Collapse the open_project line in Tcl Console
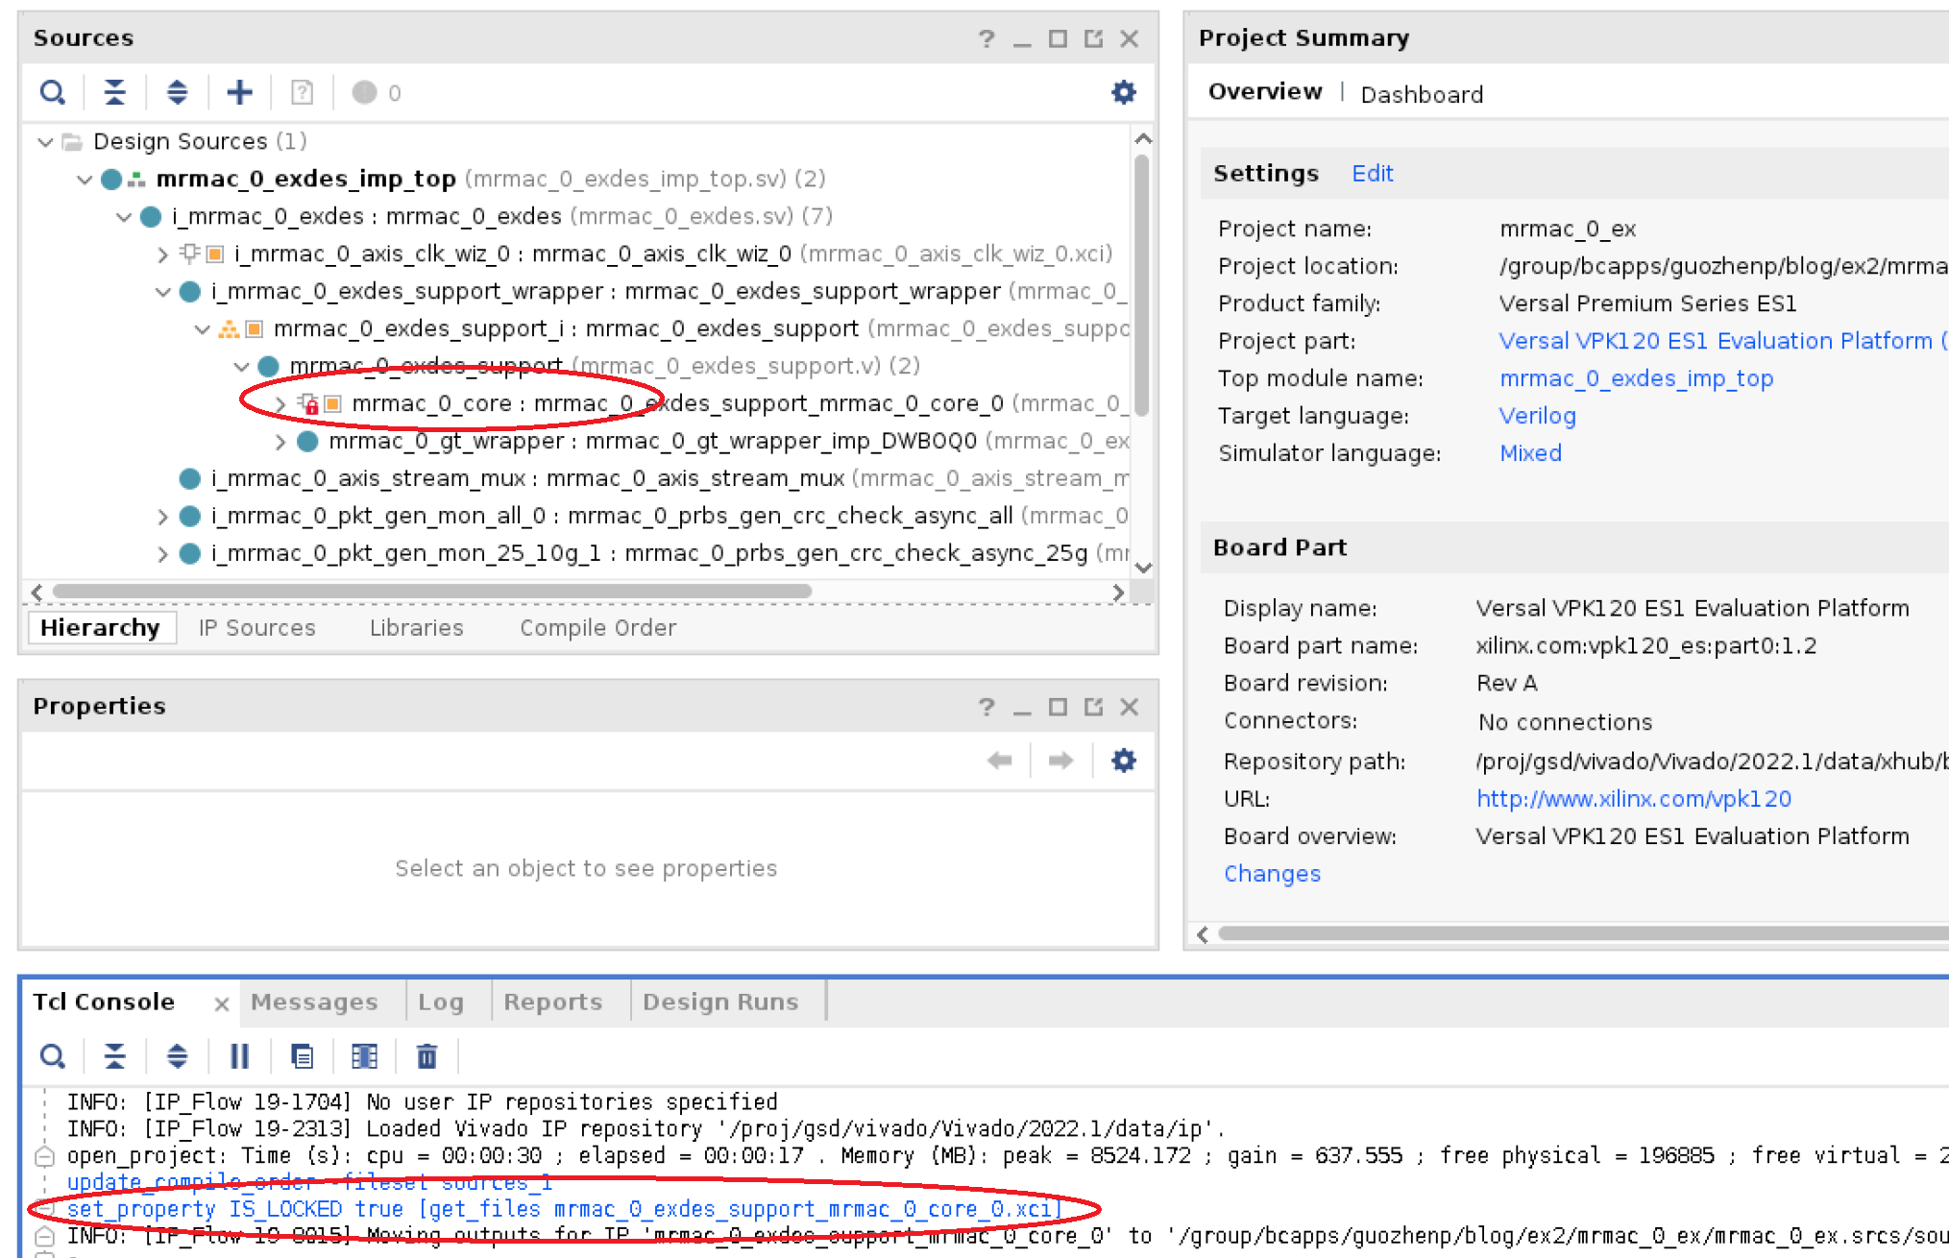Image resolution: width=1949 pixels, height=1258 pixels. pyautogui.click(x=44, y=1157)
